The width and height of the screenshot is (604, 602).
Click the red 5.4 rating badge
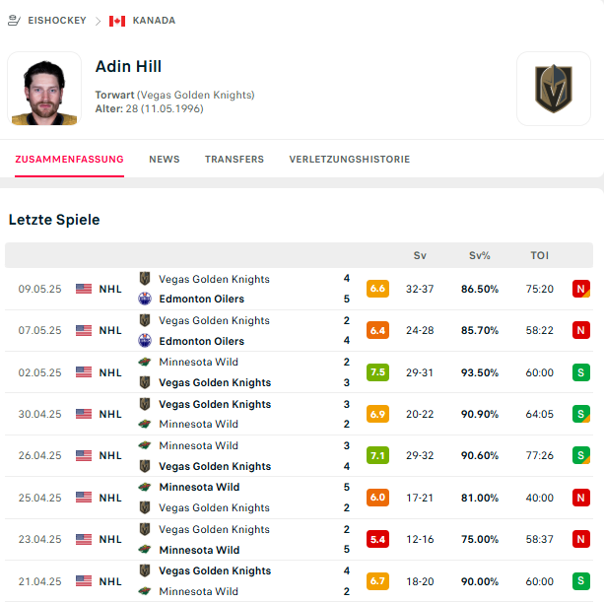(377, 539)
